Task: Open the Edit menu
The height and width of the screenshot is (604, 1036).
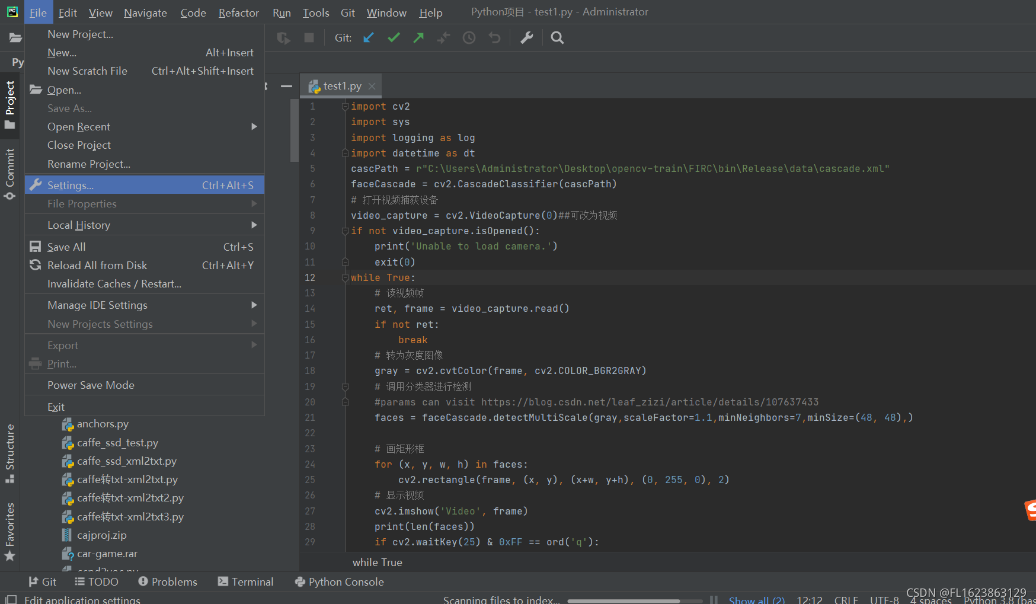Action: point(68,12)
